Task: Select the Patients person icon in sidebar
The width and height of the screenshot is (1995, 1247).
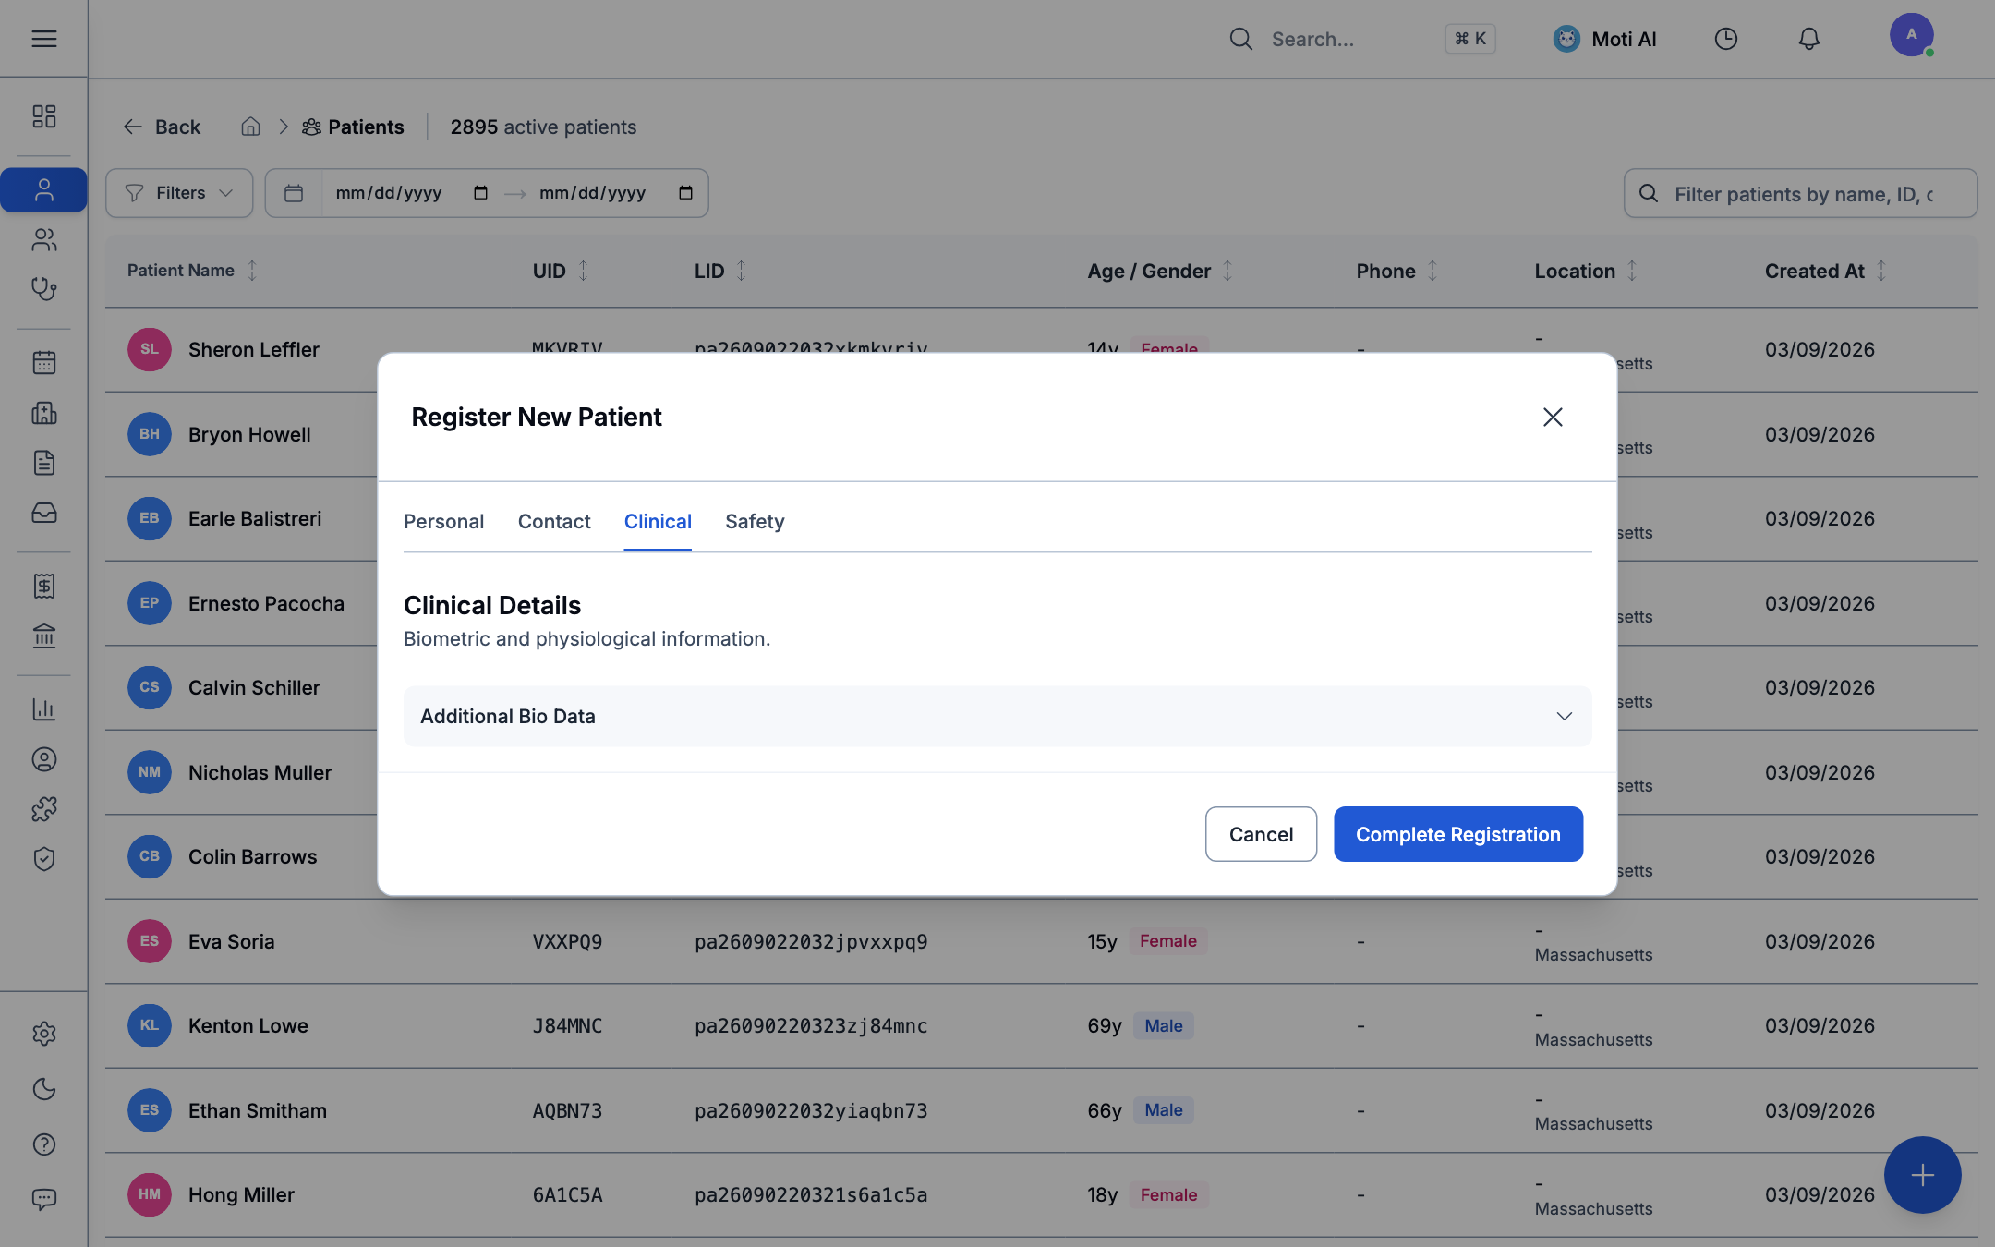Action: 43,189
